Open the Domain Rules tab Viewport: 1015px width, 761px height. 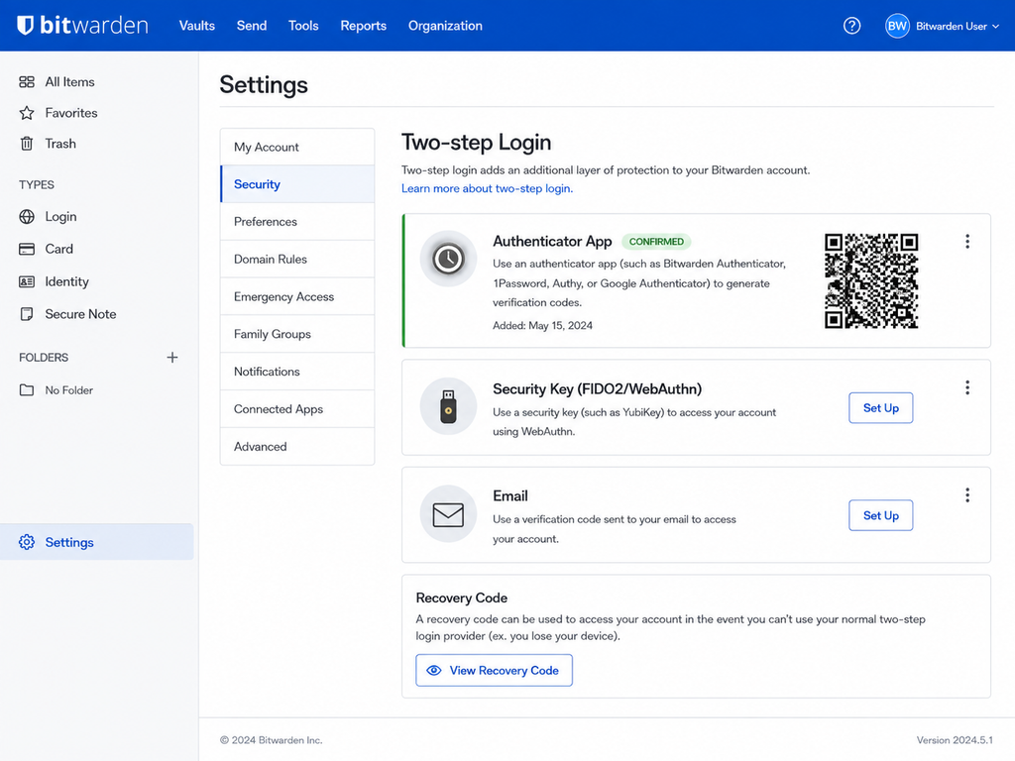(297, 260)
